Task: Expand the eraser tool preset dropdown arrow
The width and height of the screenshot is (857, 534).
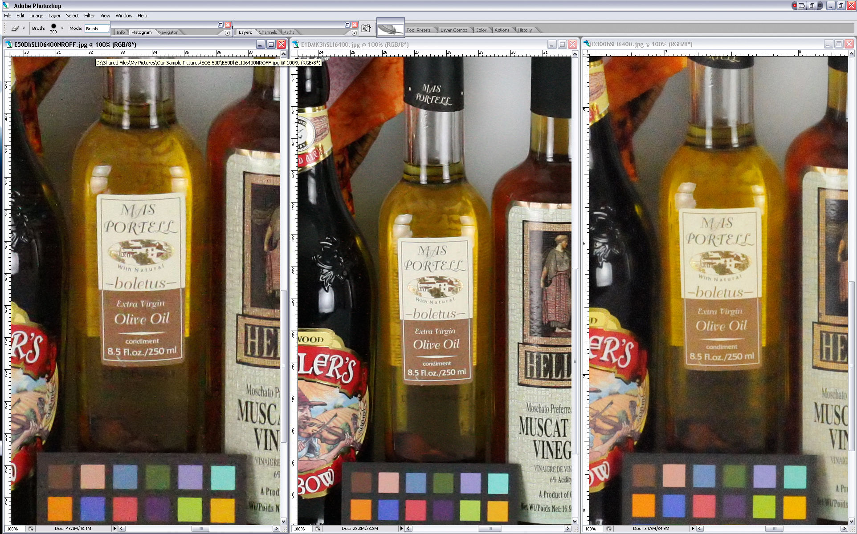Action: 24,28
